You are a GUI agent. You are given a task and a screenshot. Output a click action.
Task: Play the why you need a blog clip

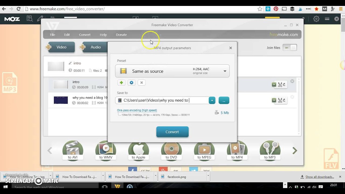coord(274,100)
